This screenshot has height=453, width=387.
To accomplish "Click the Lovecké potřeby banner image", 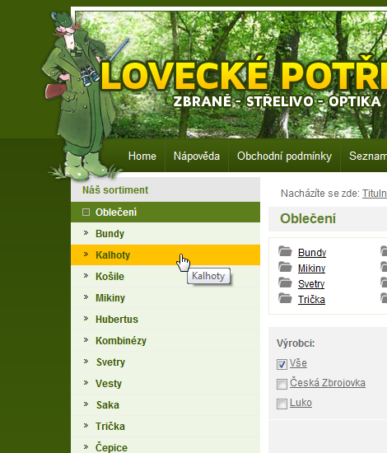I will coord(231,74).
